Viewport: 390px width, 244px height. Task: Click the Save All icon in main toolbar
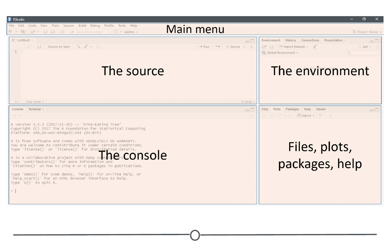[x=53, y=32]
